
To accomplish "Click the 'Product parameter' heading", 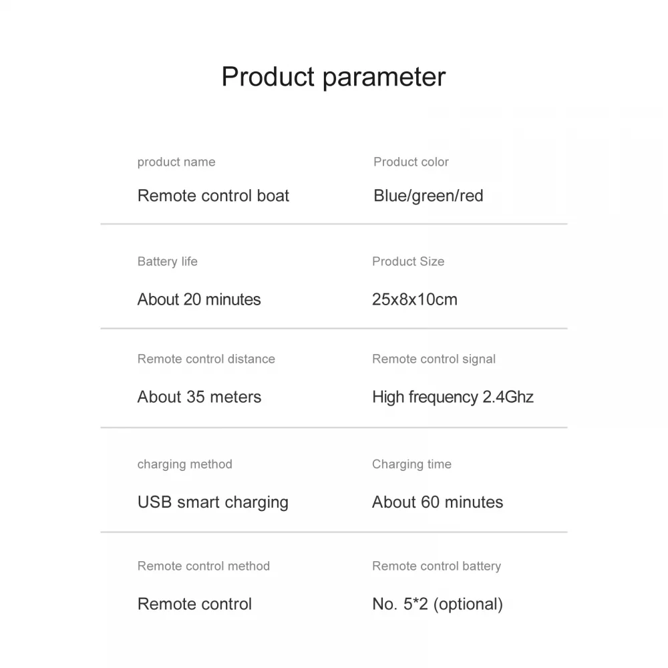I will coord(333,77).
